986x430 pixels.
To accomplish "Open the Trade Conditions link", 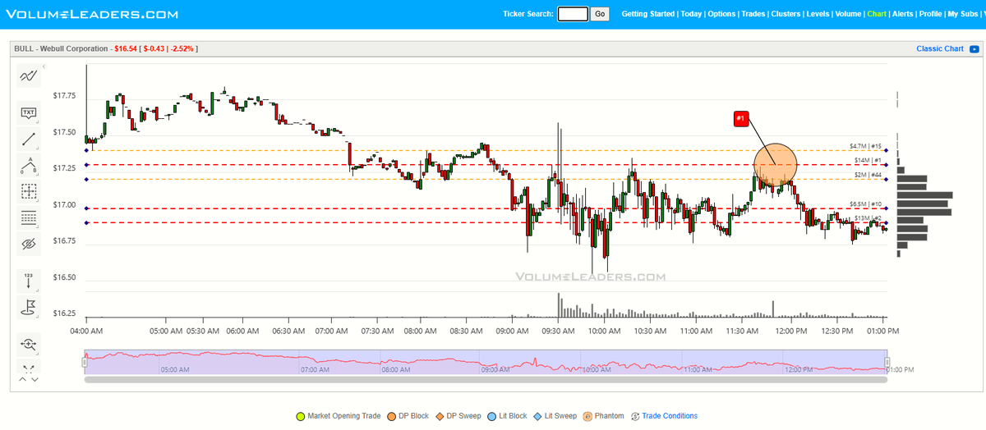I will coord(670,416).
